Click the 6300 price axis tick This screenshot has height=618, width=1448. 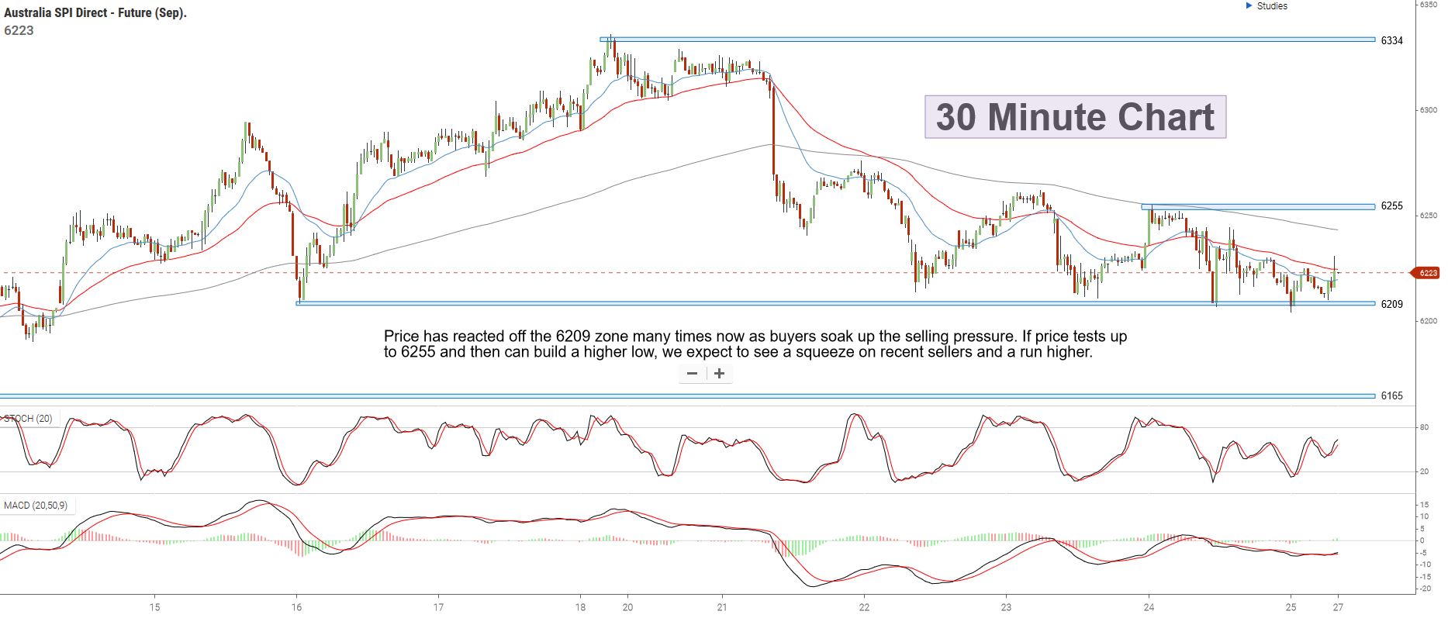coord(1428,110)
